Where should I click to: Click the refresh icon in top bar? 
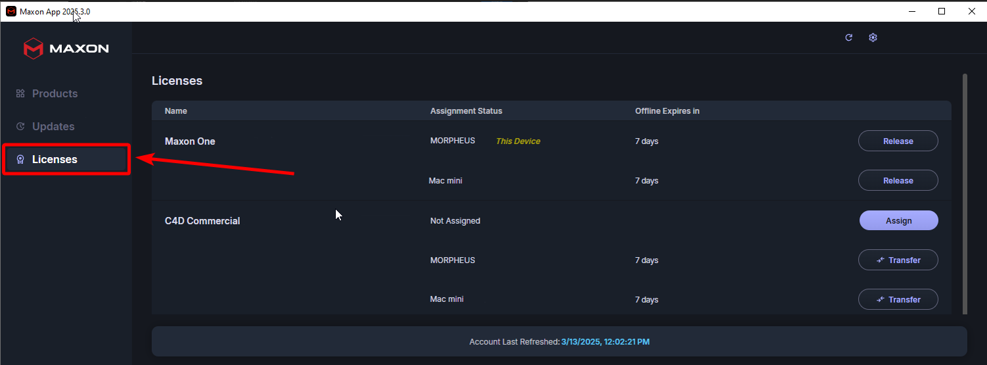[x=848, y=37]
